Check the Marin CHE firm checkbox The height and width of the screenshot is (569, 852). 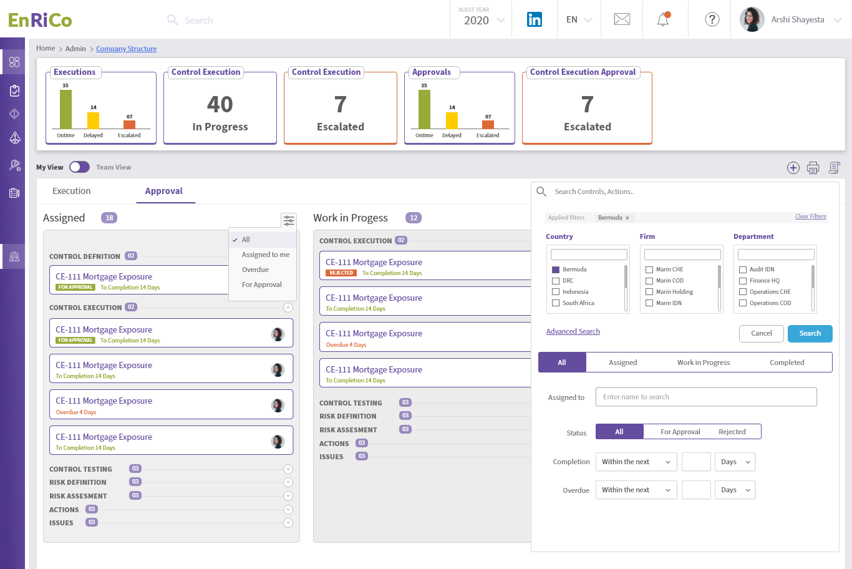point(649,270)
